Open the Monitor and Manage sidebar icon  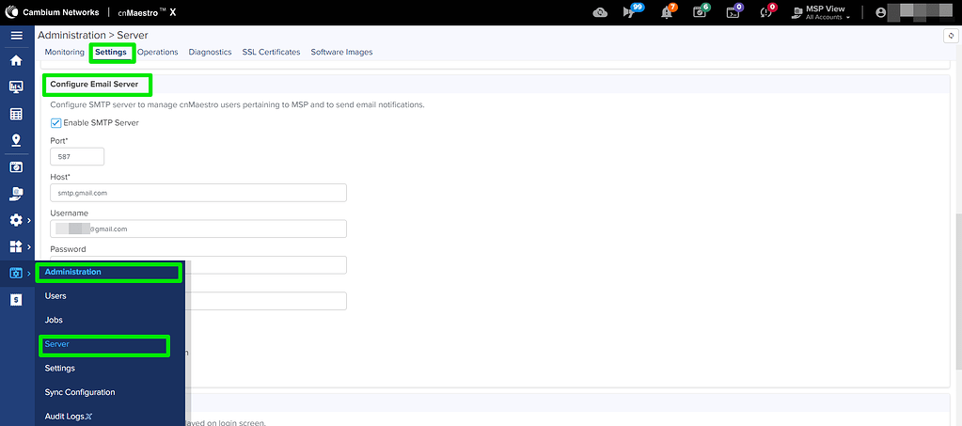[17, 87]
